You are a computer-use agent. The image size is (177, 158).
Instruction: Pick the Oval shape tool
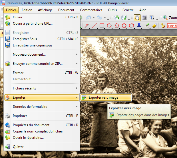pos(109,26)
